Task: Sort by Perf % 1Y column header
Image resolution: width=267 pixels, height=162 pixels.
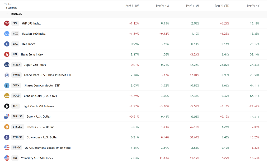Action: pyautogui.click(x=253, y=6)
